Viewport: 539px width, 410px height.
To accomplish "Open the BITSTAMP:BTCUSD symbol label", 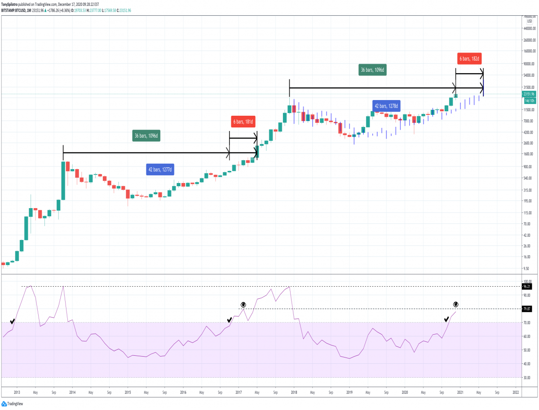I will click(14, 10).
